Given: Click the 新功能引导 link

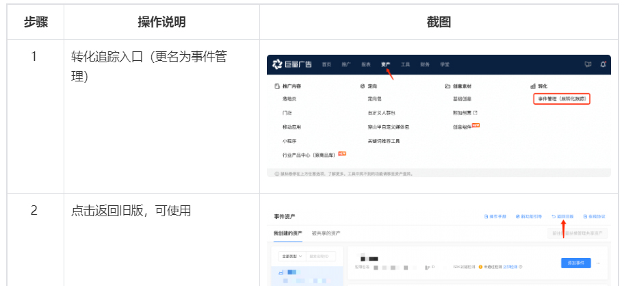Looking at the screenshot, I should 528,217.
